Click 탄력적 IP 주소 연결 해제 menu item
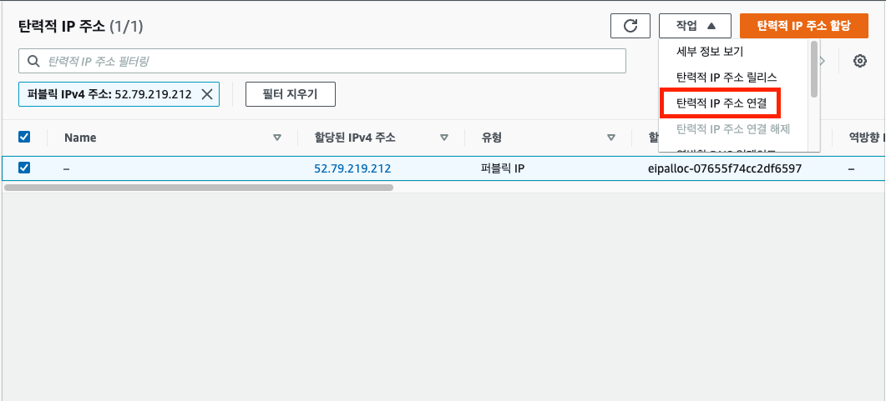 tap(733, 129)
